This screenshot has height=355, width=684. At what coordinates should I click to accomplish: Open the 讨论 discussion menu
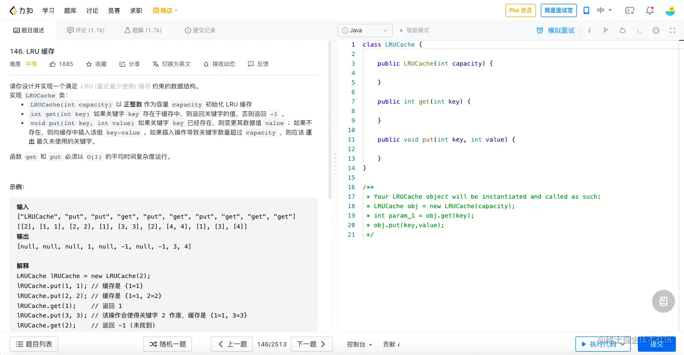[92, 10]
